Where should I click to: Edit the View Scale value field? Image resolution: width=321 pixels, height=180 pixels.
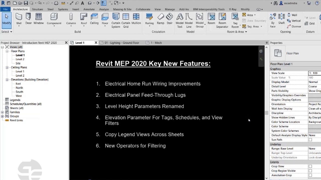tap(314, 73)
